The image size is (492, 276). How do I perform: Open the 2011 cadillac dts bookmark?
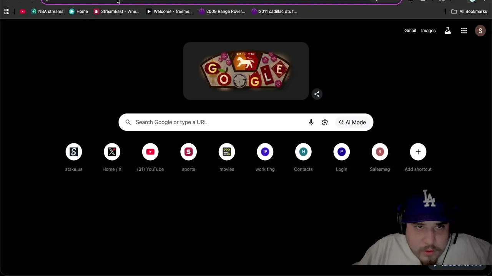[x=274, y=11]
